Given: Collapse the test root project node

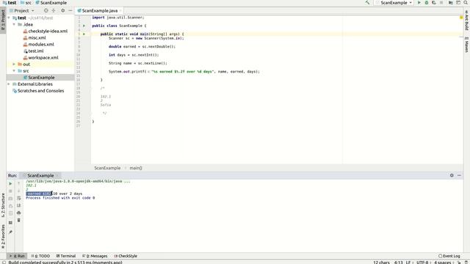Looking at the screenshot, I should (9, 18).
